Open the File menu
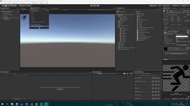Screen dimensions: 190x106 point(1,3)
